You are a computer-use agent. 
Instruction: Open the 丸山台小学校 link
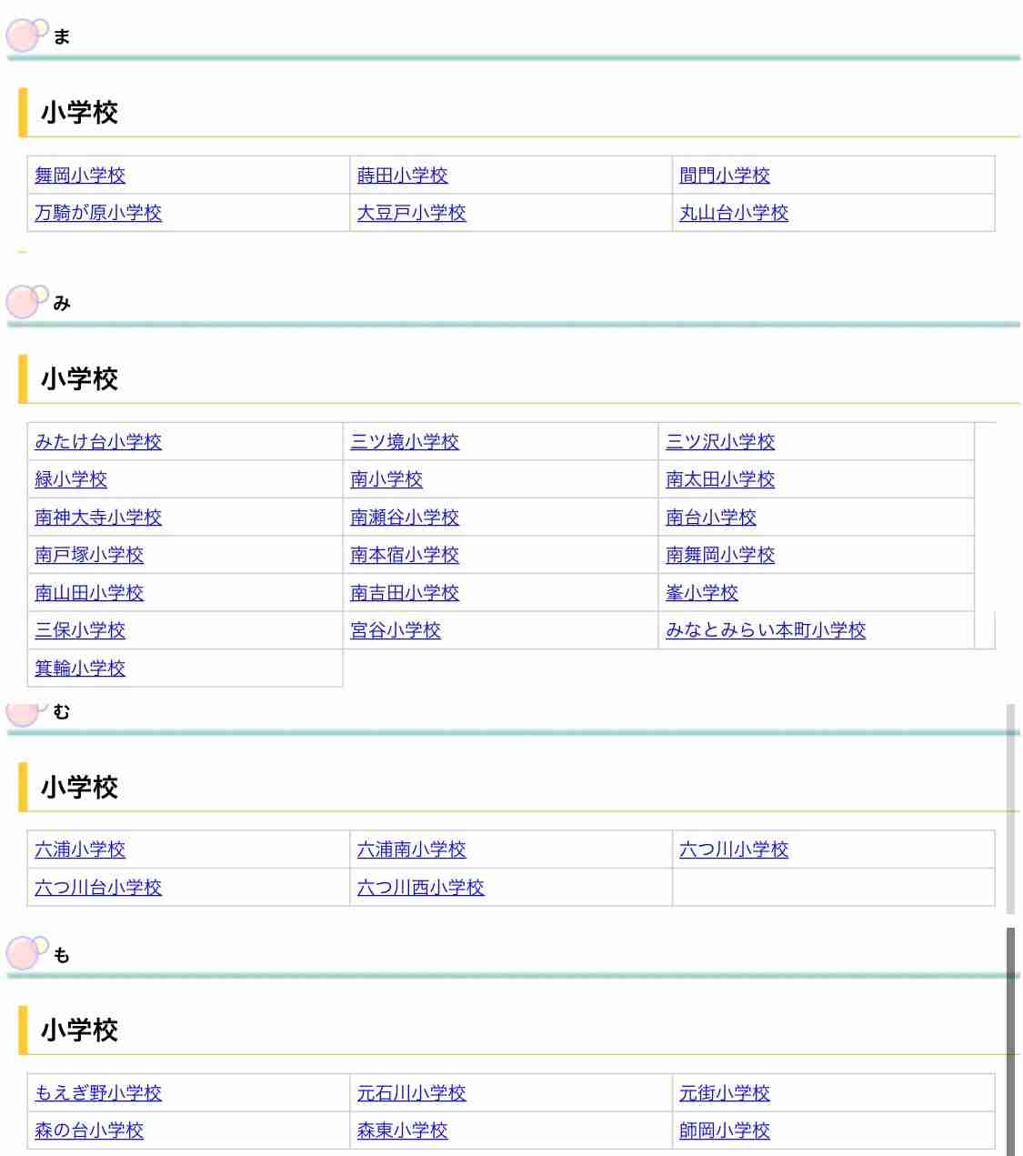[734, 213]
